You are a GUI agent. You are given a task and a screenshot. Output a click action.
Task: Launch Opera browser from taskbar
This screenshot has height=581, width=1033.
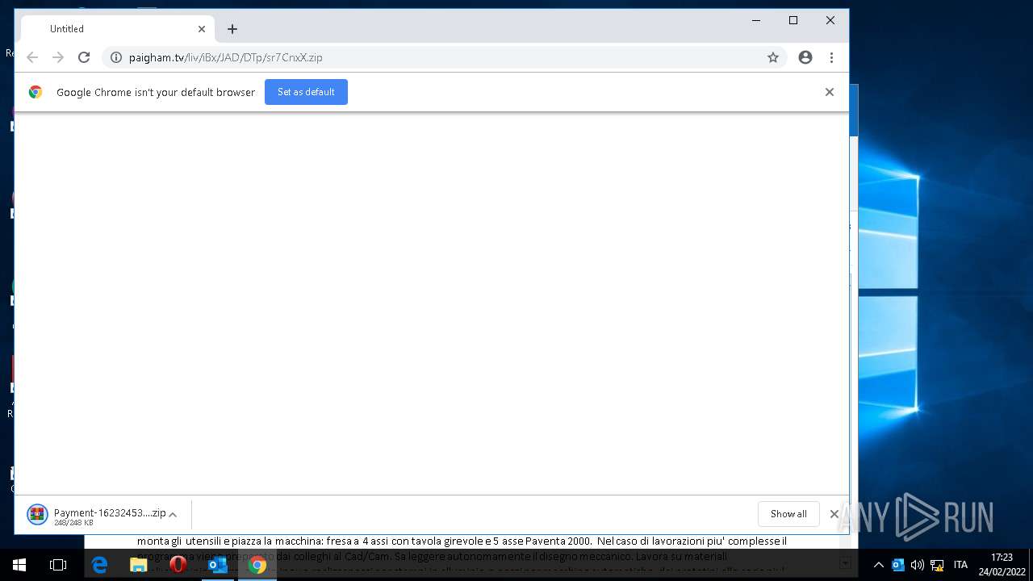point(178,565)
